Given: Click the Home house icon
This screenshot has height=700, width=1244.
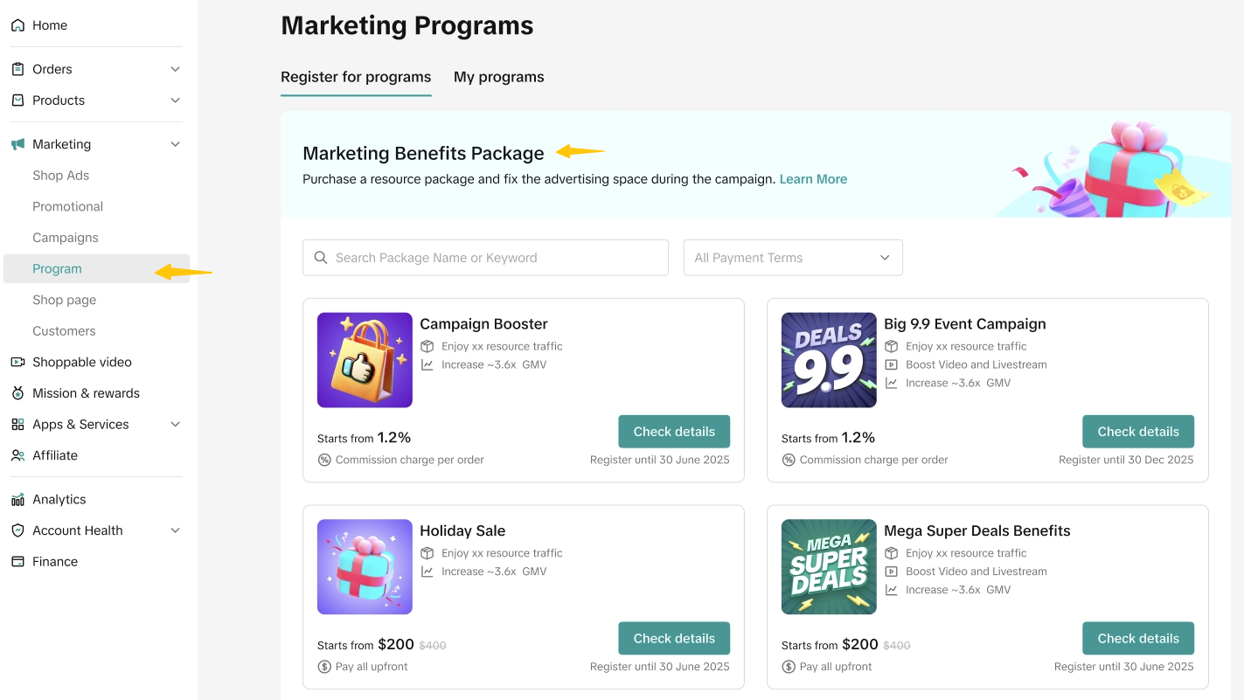Looking at the screenshot, I should [x=17, y=25].
